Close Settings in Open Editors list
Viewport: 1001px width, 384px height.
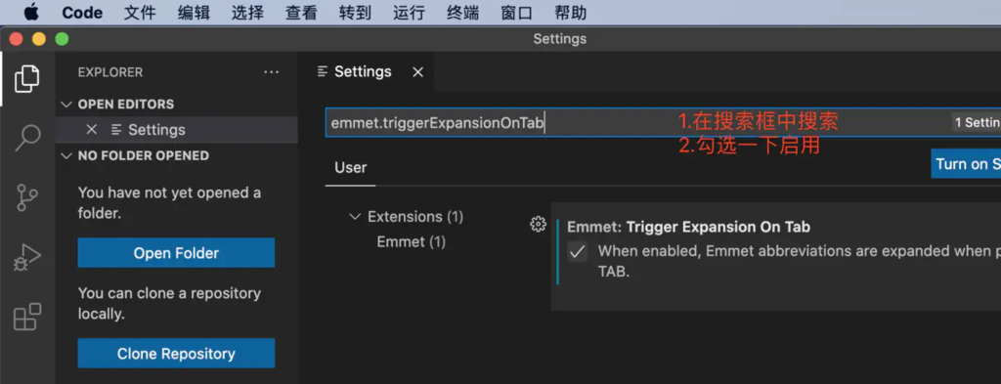point(91,130)
